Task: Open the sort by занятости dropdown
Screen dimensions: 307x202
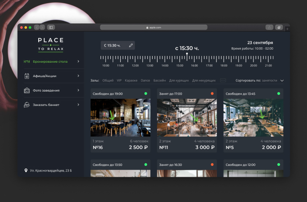Action: click(x=282, y=81)
